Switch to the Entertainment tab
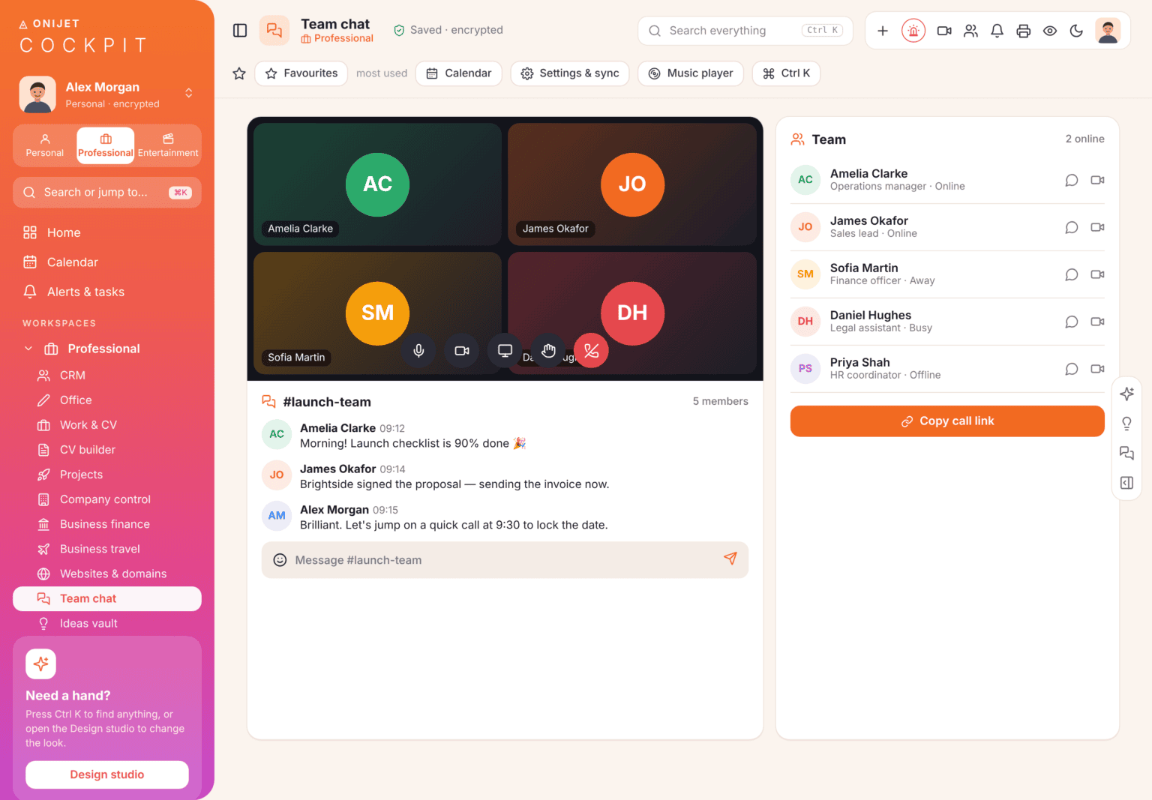Image resolution: width=1152 pixels, height=800 pixels. tap(168, 145)
